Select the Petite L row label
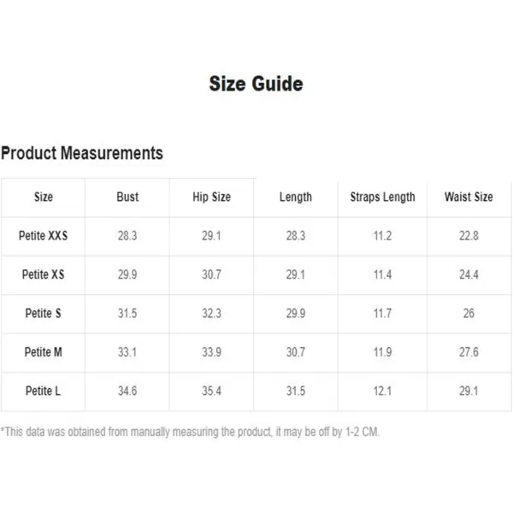Image resolution: width=513 pixels, height=513 pixels. [x=44, y=392]
